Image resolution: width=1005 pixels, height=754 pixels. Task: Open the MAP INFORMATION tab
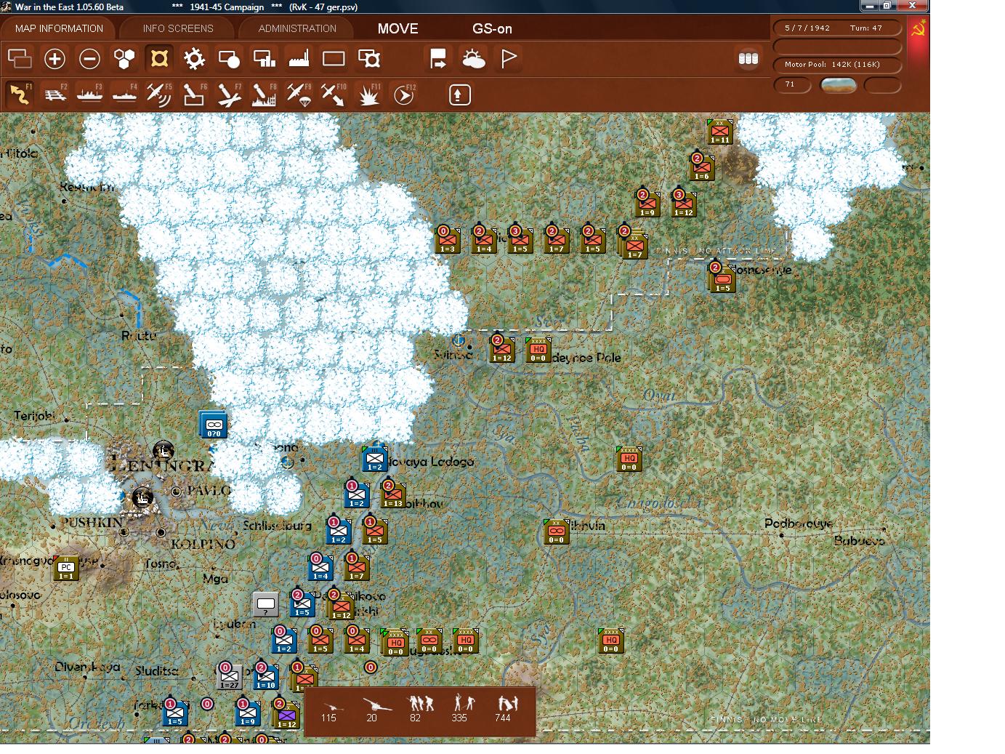59,28
